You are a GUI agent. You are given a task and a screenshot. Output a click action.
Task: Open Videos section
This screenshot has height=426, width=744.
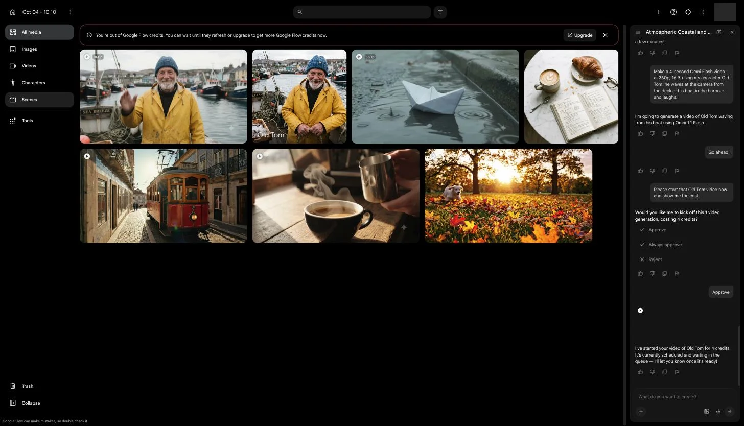[x=39, y=66]
